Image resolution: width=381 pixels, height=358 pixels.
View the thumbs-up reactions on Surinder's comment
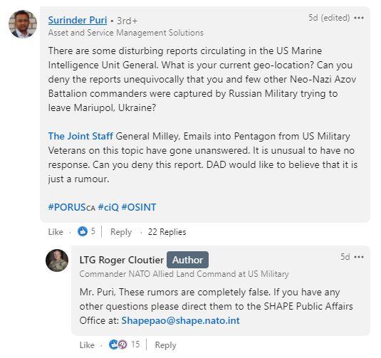[83, 231]
